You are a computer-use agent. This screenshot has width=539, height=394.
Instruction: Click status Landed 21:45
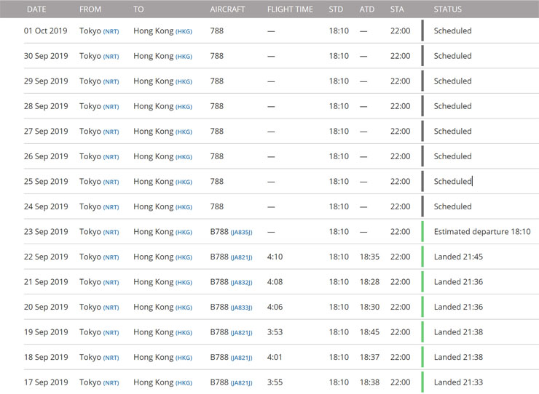pyautogui.click(x=458, y=257)
